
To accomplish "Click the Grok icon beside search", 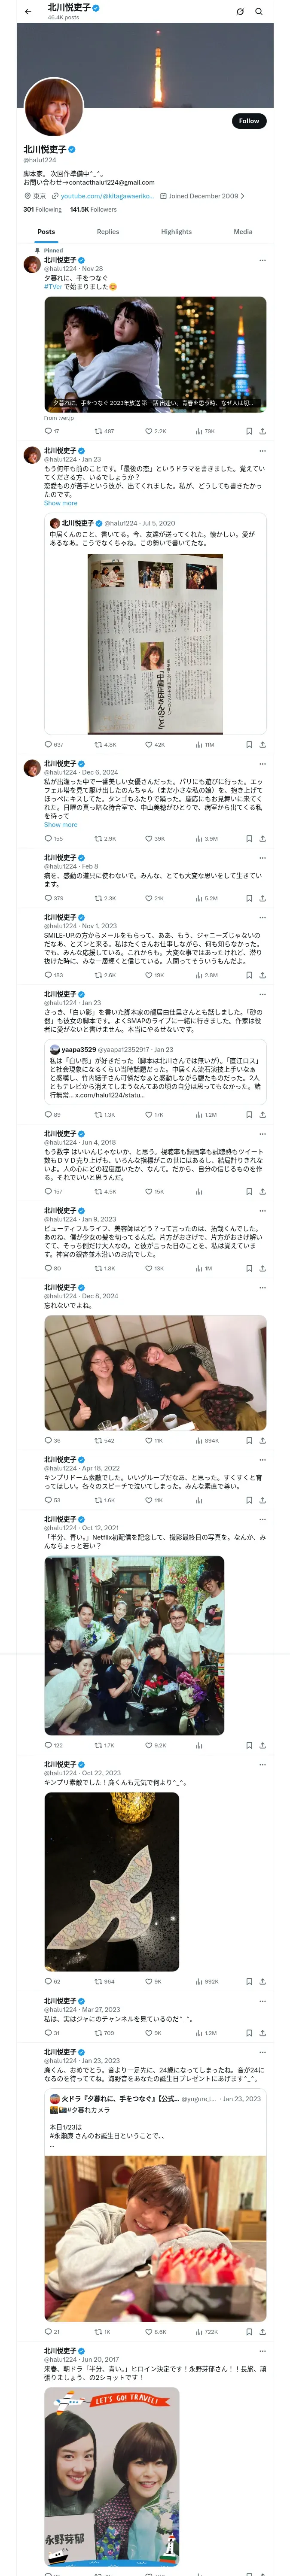I will coord(240,12).
